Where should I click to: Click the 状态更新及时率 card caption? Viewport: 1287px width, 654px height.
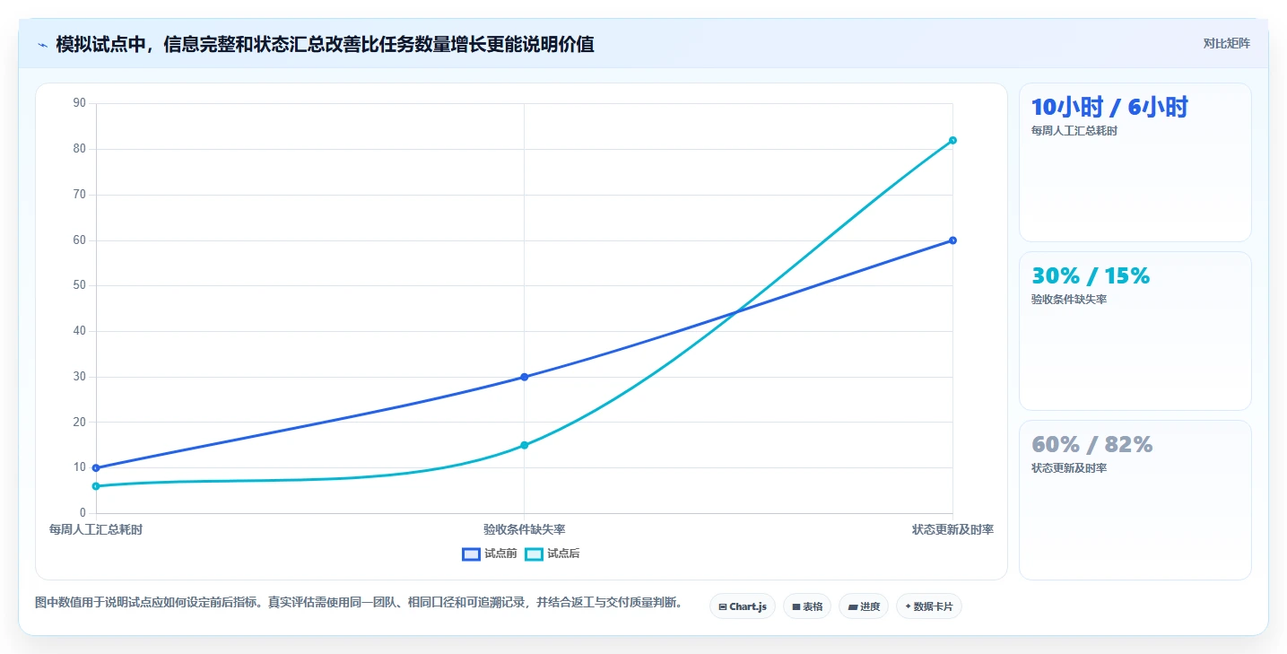point(1069,468)
